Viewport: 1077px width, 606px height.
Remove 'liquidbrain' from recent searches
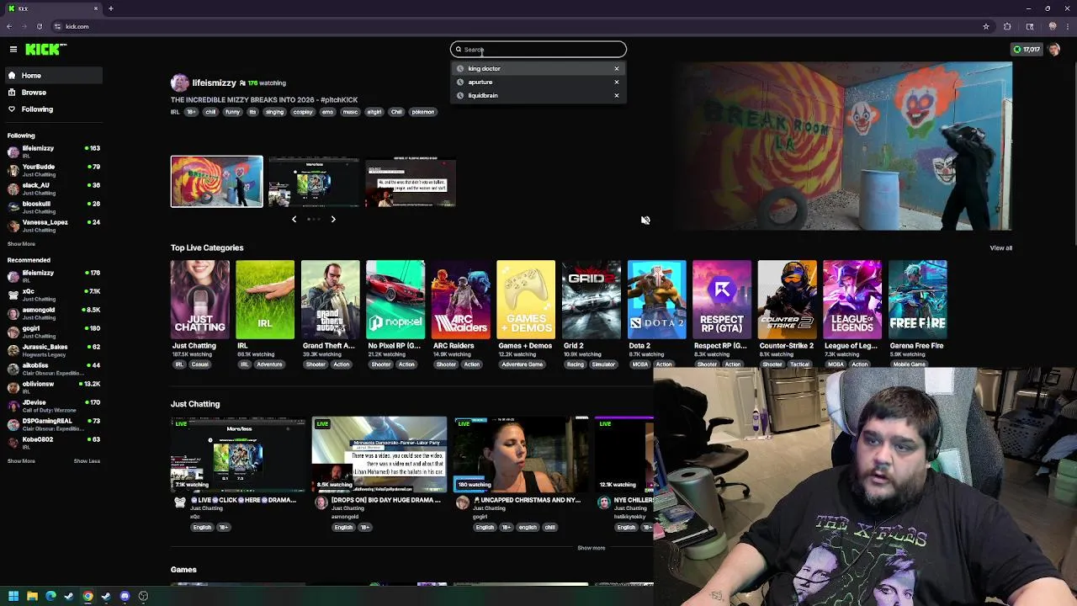coord(617,96)
